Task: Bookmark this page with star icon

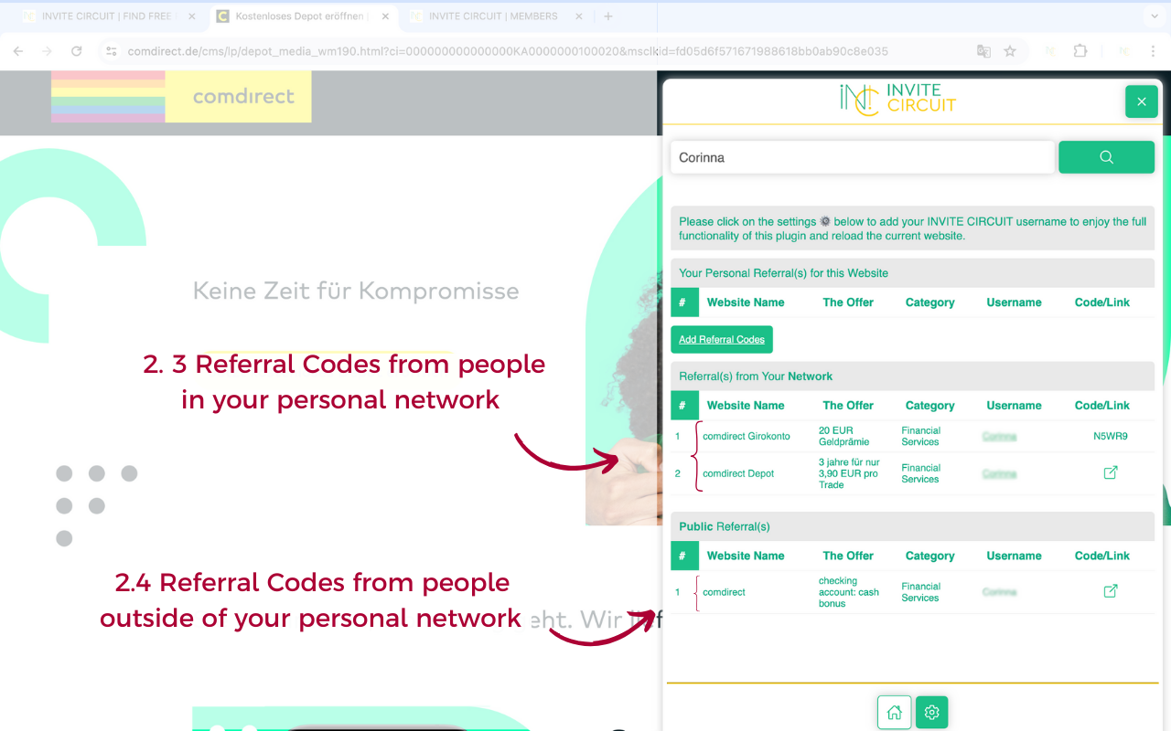Action: 1010,51
